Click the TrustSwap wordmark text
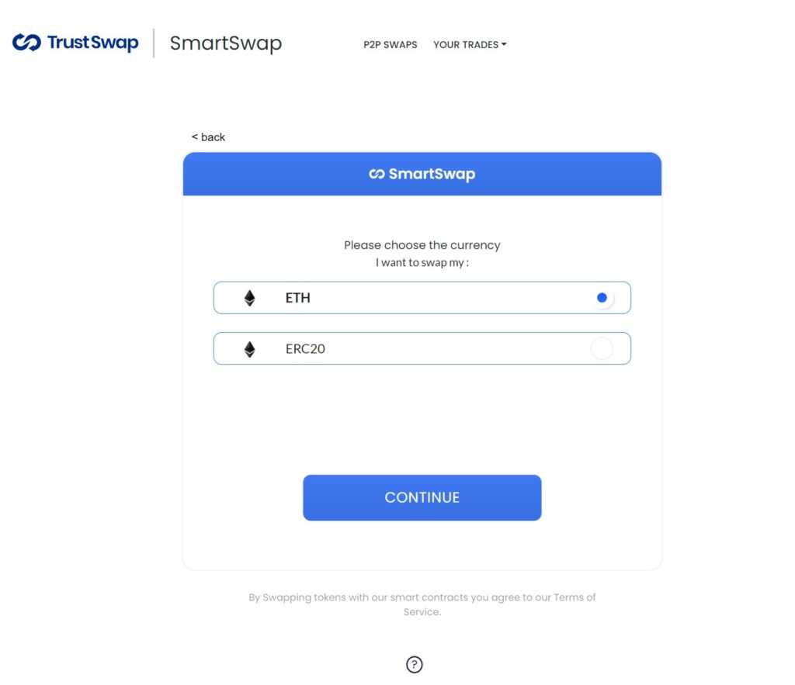 [92, 43]
